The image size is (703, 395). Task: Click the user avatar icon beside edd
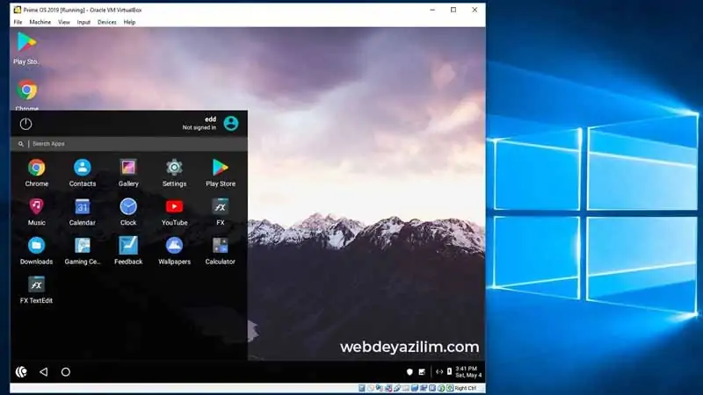click(231, 123)
